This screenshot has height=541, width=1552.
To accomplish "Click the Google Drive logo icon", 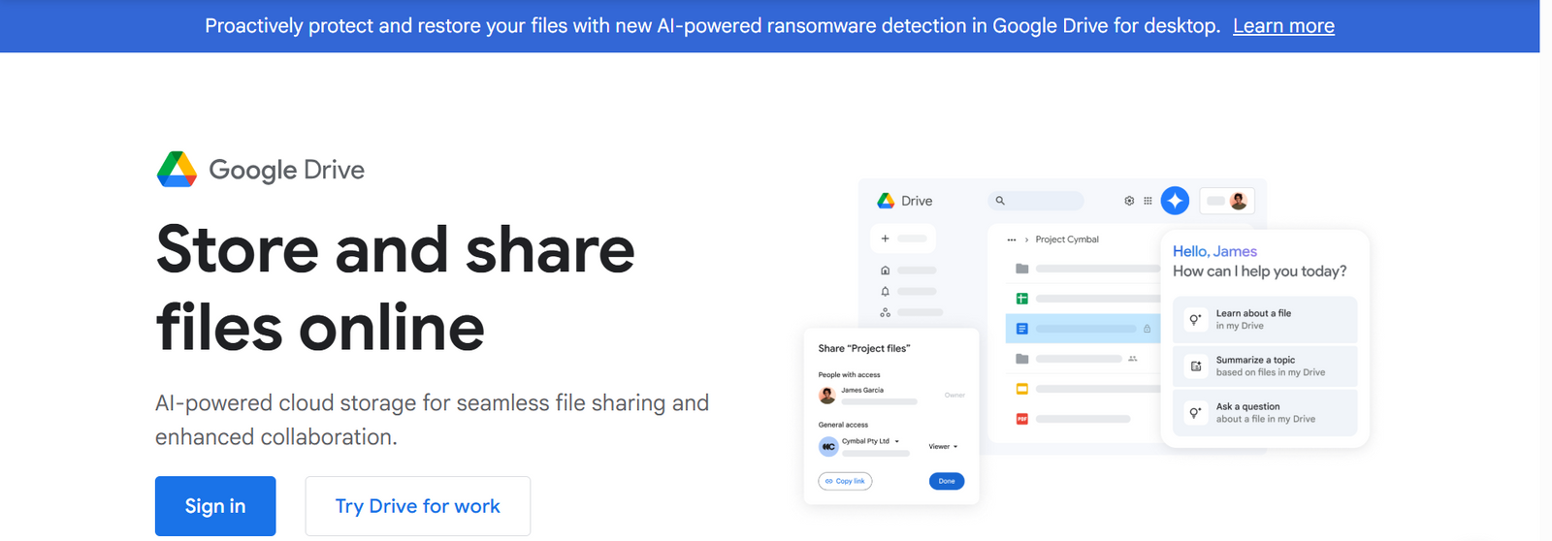I will point(177,170).
